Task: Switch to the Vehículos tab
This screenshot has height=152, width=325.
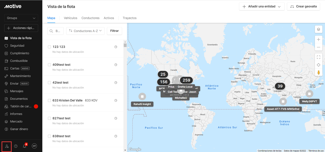Action: 71,18
